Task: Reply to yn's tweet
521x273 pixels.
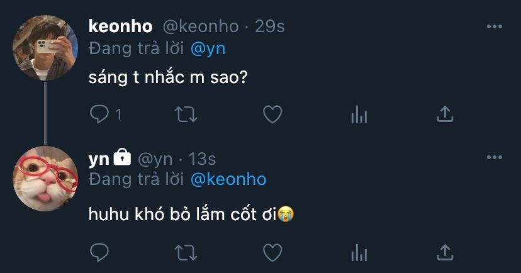Action: [x=99, y=253]
